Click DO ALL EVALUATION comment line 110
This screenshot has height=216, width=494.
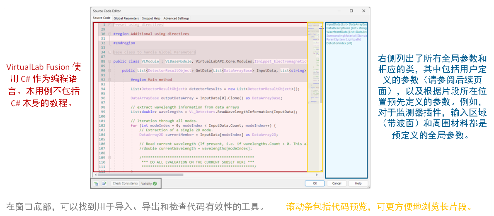[x=198, y=162]
